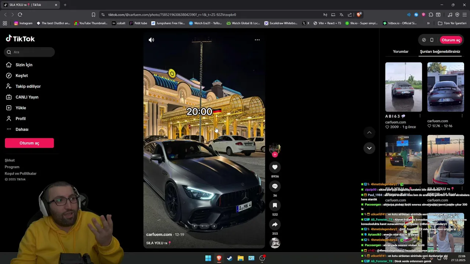Open the Tüm Yer İşaretleri folder
Viewport: 470px width, 264px height.
tap(452, 23)
